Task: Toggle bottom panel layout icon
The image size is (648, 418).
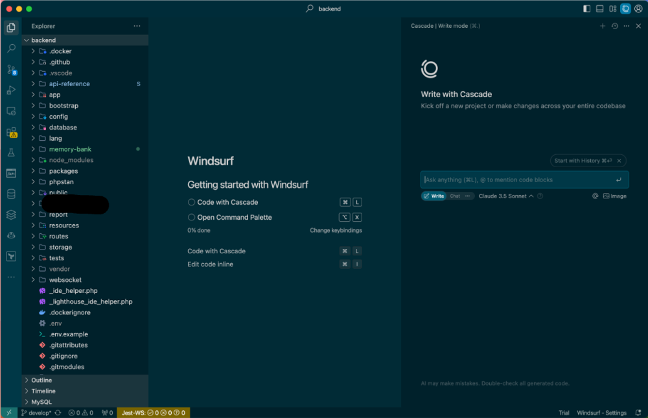Action: coord(599,8)
